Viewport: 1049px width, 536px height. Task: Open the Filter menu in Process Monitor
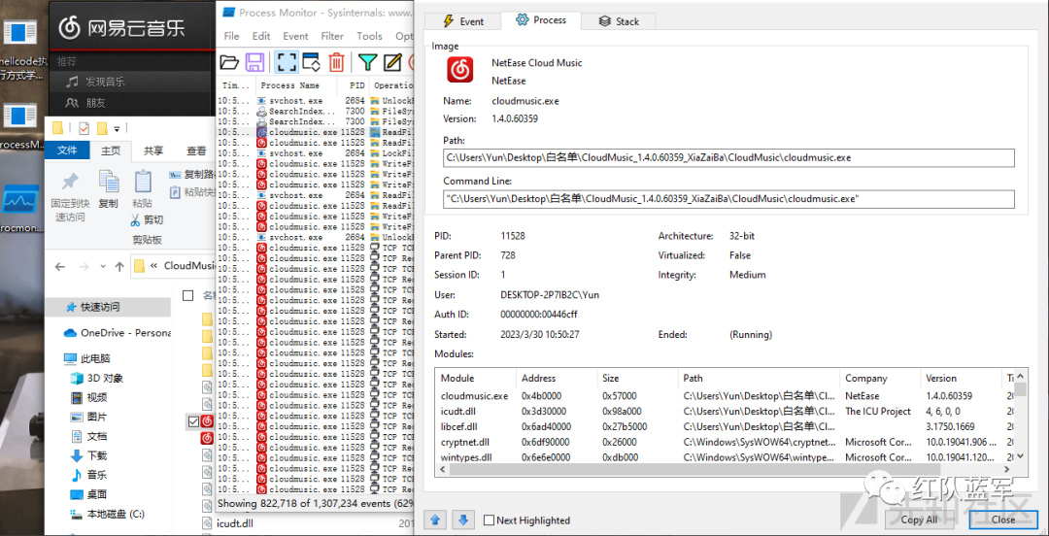click(332, 36)
